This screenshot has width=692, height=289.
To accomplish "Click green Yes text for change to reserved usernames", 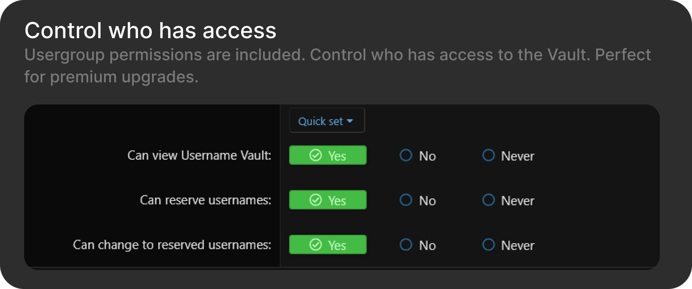I will [337, 246].
